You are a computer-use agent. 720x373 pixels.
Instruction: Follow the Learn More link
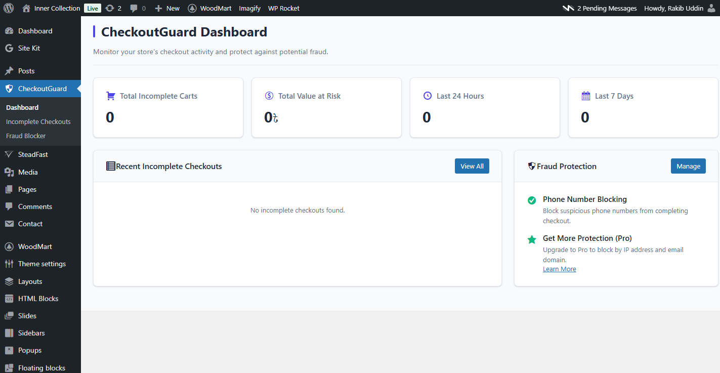[559, 269]
